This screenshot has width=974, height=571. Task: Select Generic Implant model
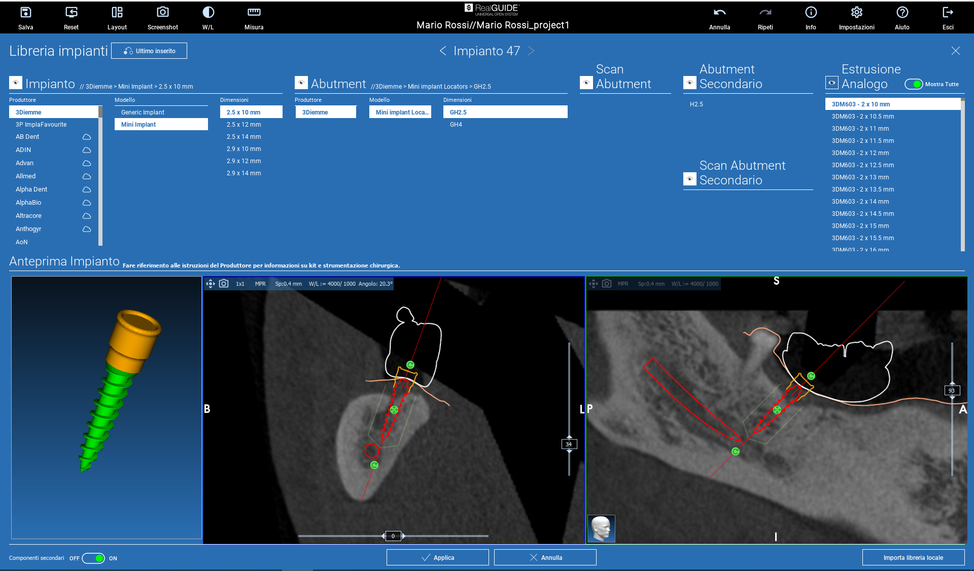(x=143, y=112)
